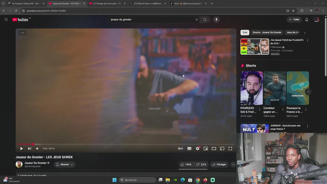This screenshot has width=327, height=184.
Task: Switch to theater mode
Action: click(214, 148)
